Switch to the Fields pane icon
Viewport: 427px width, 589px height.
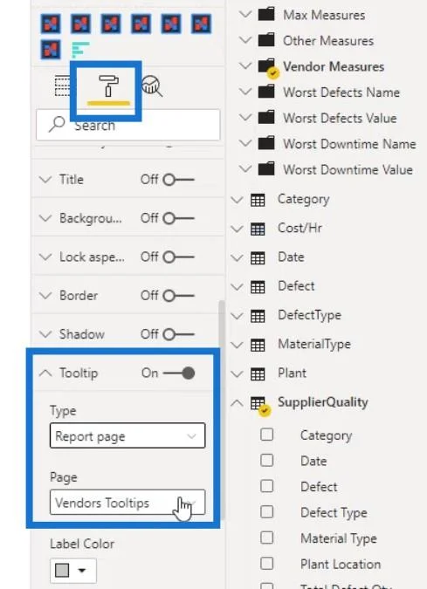pos(62,86)
